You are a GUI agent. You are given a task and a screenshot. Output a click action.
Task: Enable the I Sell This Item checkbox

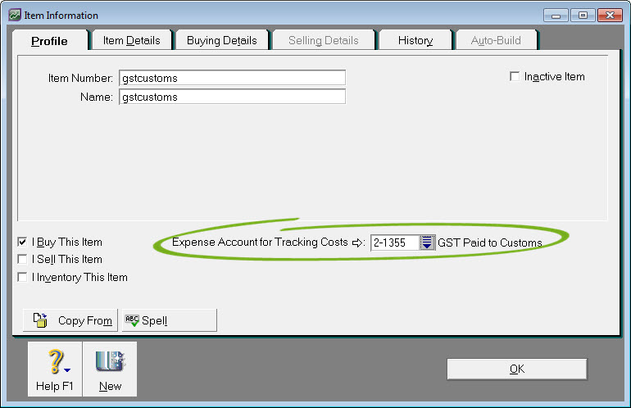(x=23, y=260)
